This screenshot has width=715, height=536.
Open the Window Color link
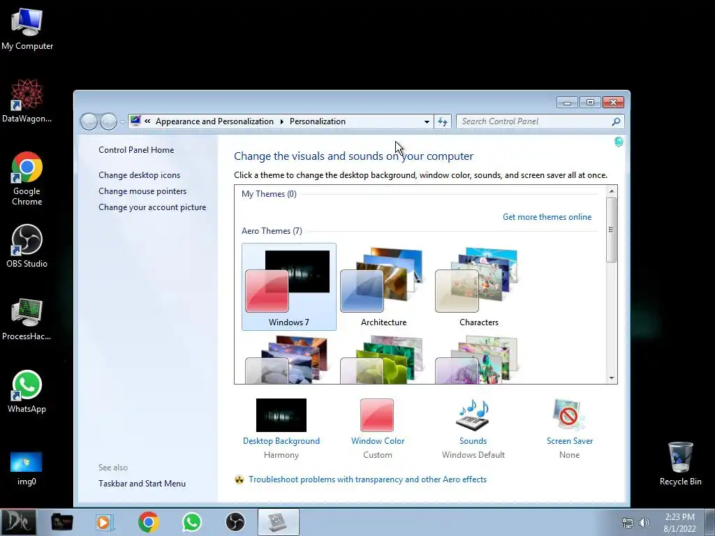378,441
